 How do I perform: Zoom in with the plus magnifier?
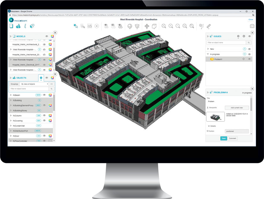pyautogui.click(x=171, y=26)
